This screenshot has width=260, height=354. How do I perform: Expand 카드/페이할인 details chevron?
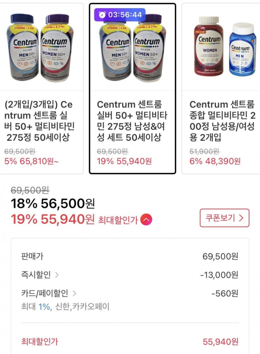coord(74,293)
